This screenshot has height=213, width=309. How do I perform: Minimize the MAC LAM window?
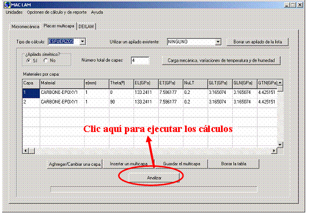[x=286, y=5]
